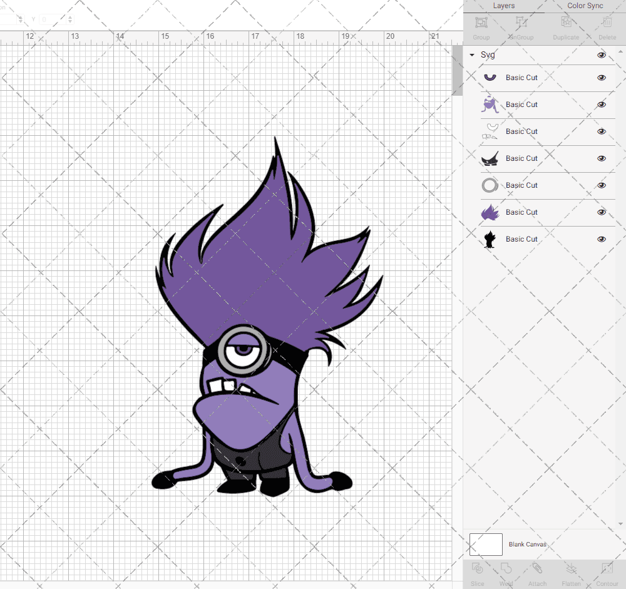Screen dimensions: 626x589
Task: Select the light purple body layer thumbnail
Action: click(490, 105)
